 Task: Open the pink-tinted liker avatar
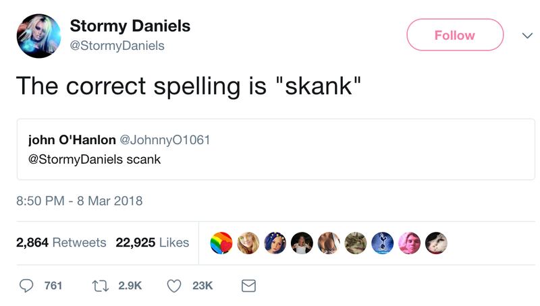409,243
